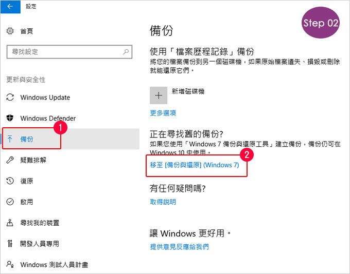Click the 備份 page heading
This screenshot has height=274, width=350.
[162, 30]
